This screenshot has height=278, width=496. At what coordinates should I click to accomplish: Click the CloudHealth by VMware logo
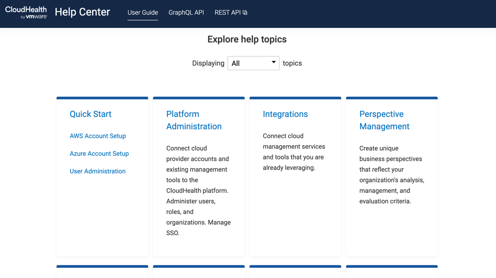25,13
